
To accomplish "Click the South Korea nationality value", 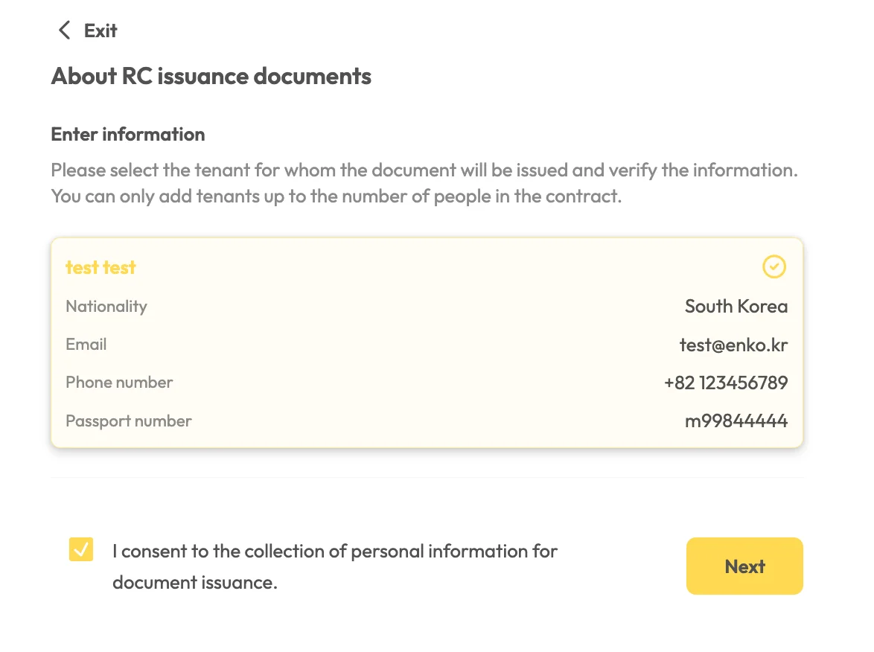I will tap(736, 307).
